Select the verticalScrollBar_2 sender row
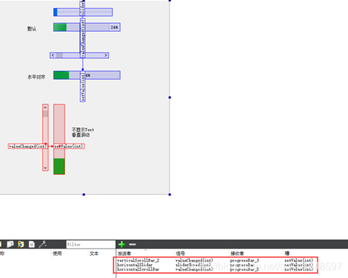This screenshot has width=348, height=278. [138, 260]
